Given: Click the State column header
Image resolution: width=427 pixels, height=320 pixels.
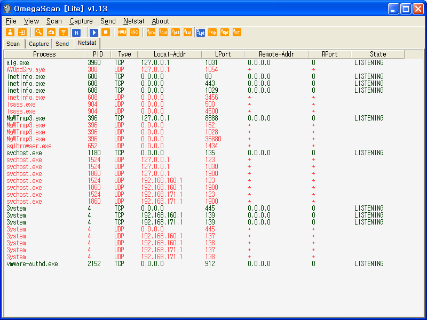Looking at the screenshot, I should (x=378, y=54).
